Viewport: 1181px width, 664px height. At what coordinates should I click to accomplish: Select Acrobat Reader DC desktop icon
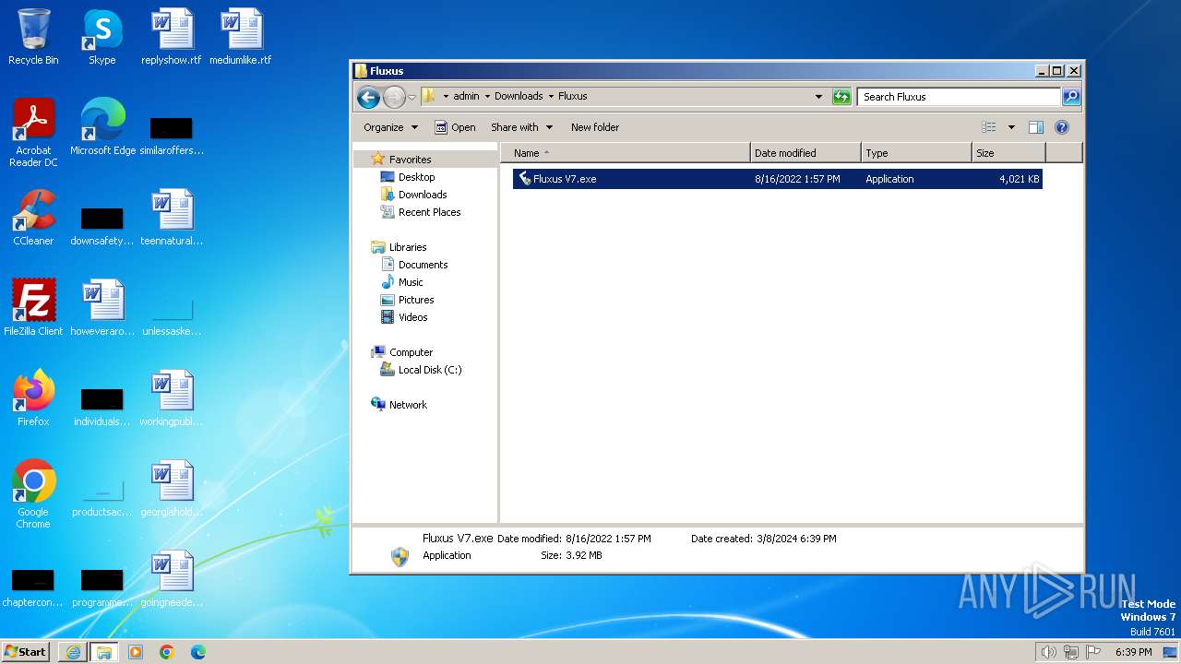[33, 133]
